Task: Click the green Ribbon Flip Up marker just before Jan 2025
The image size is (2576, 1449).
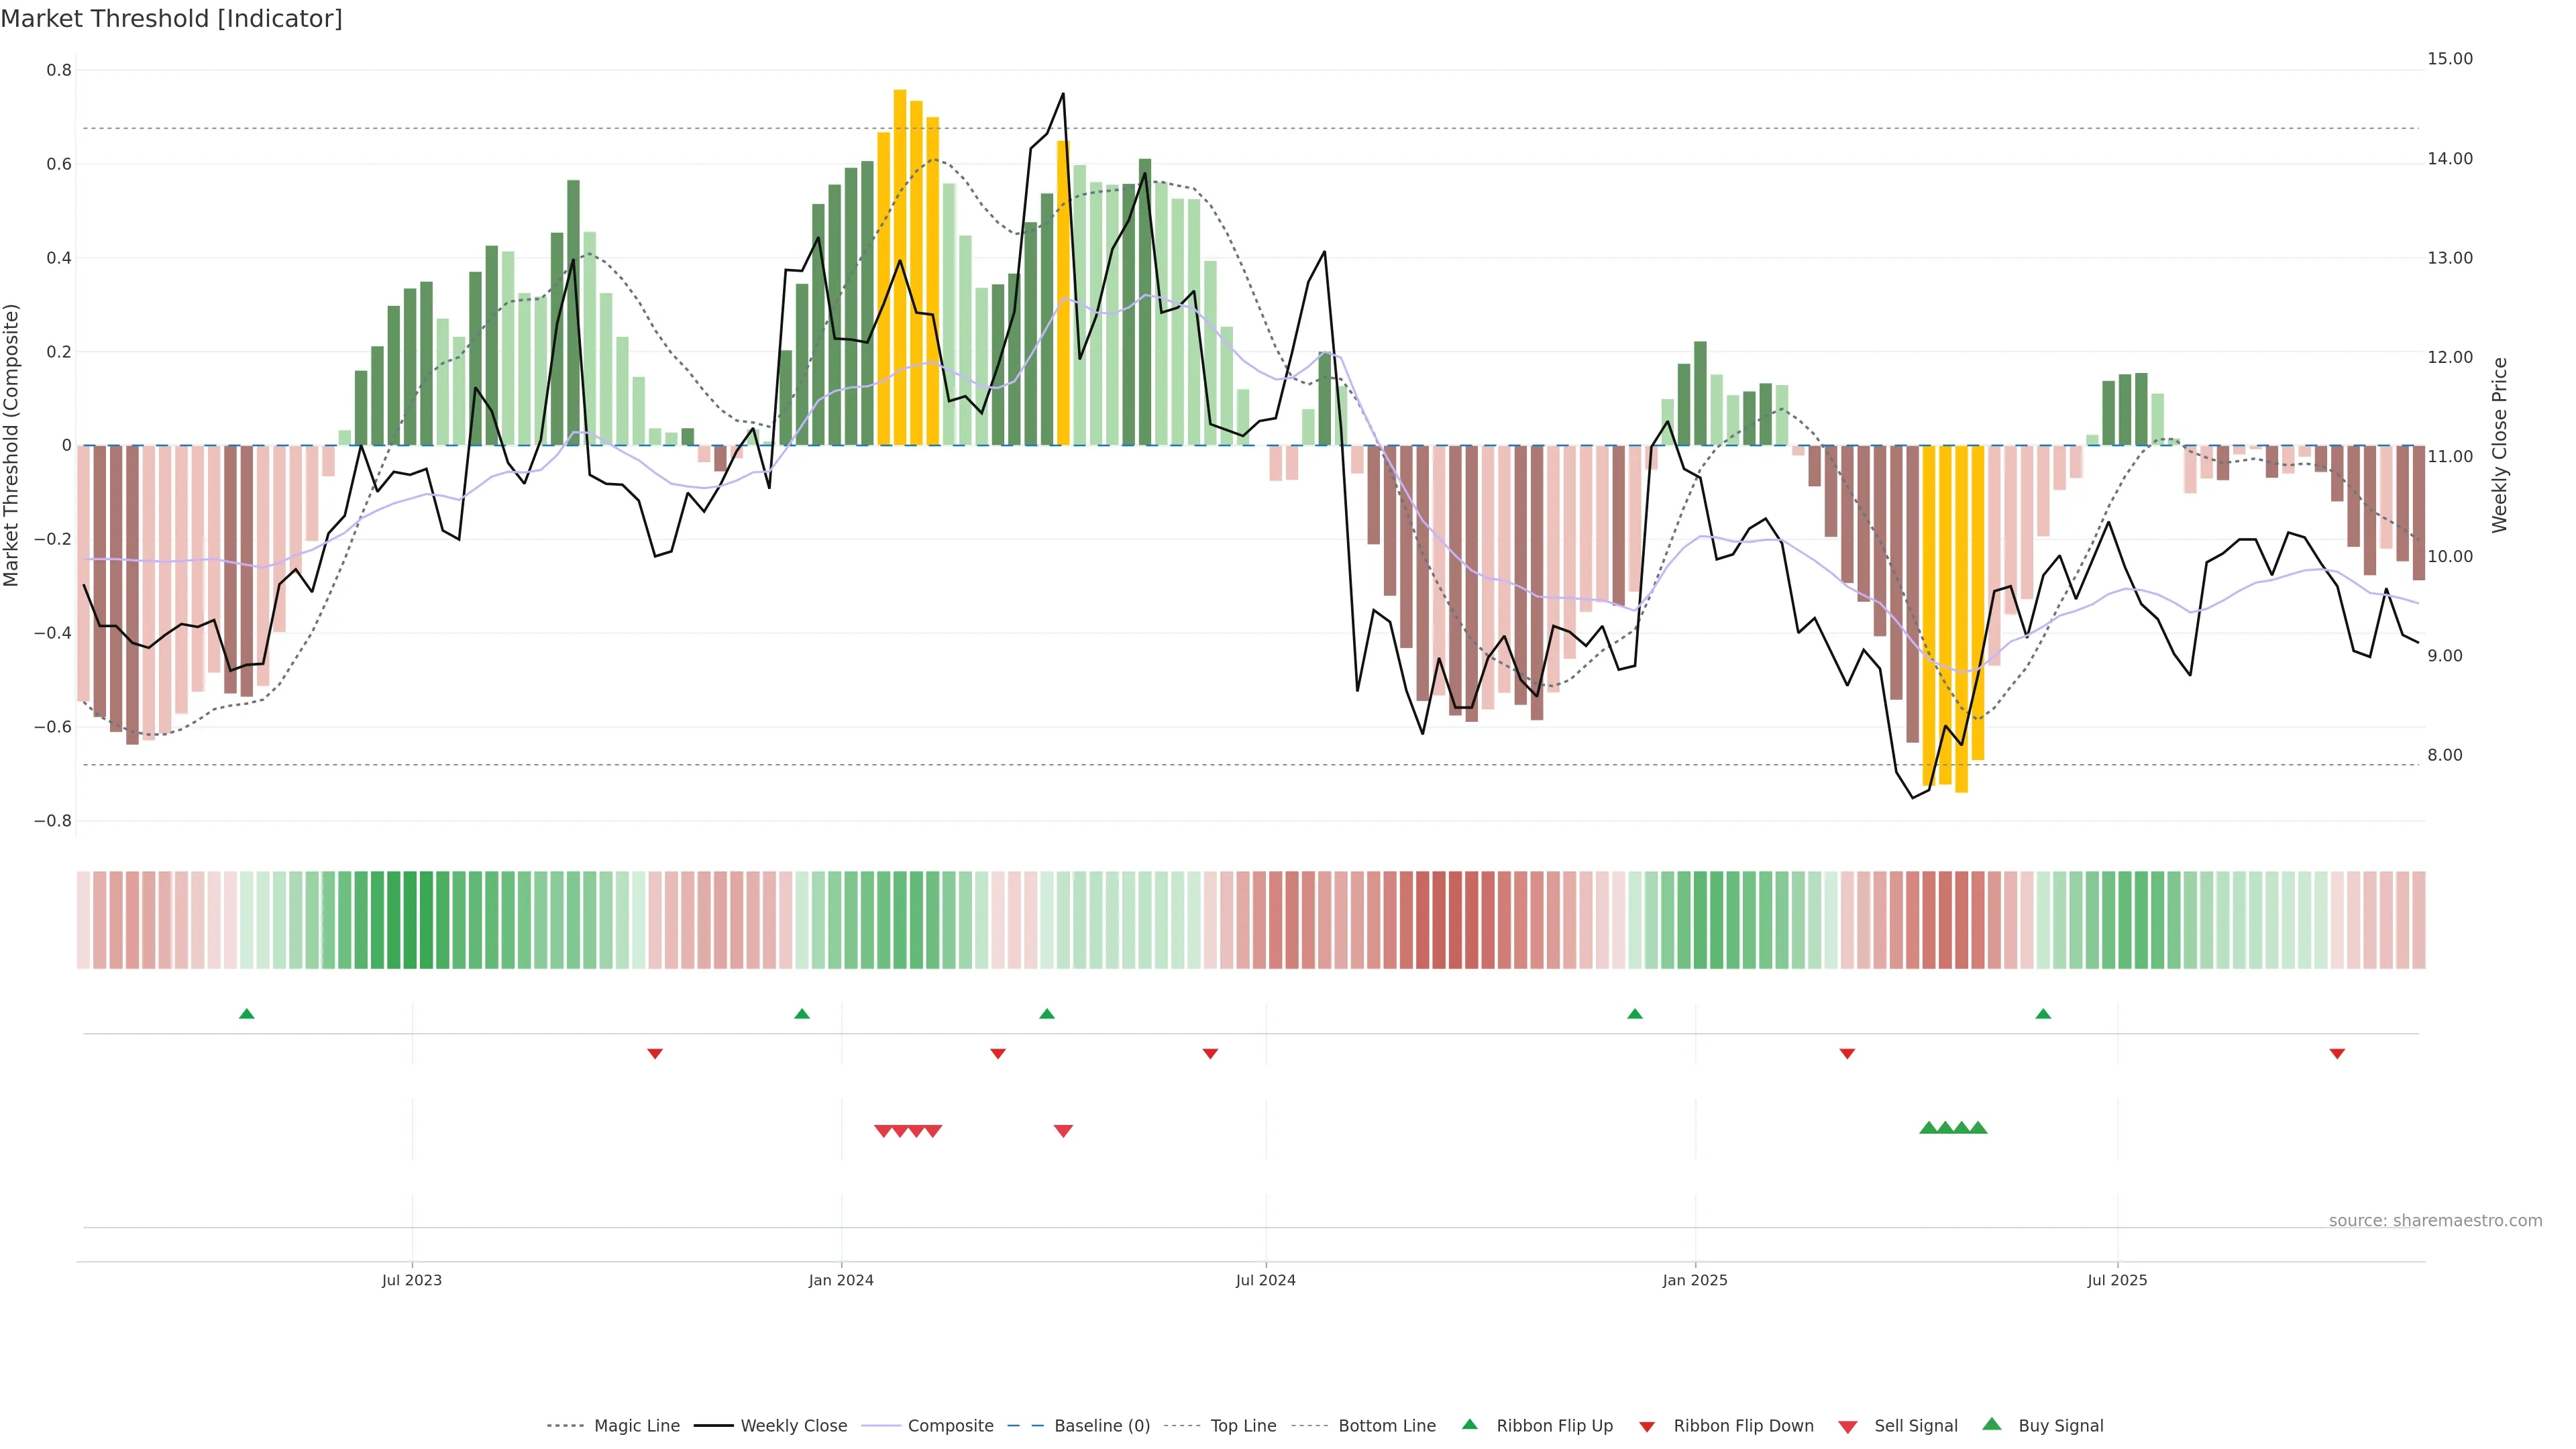Action: coord(1635,1014)
